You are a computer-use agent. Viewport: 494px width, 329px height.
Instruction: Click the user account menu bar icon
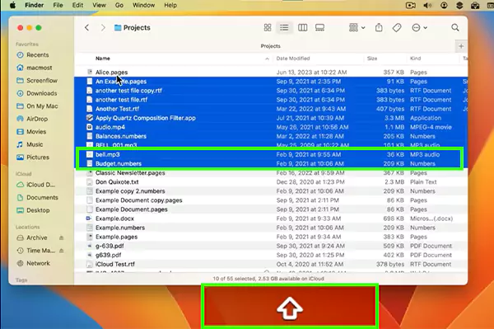444,6
